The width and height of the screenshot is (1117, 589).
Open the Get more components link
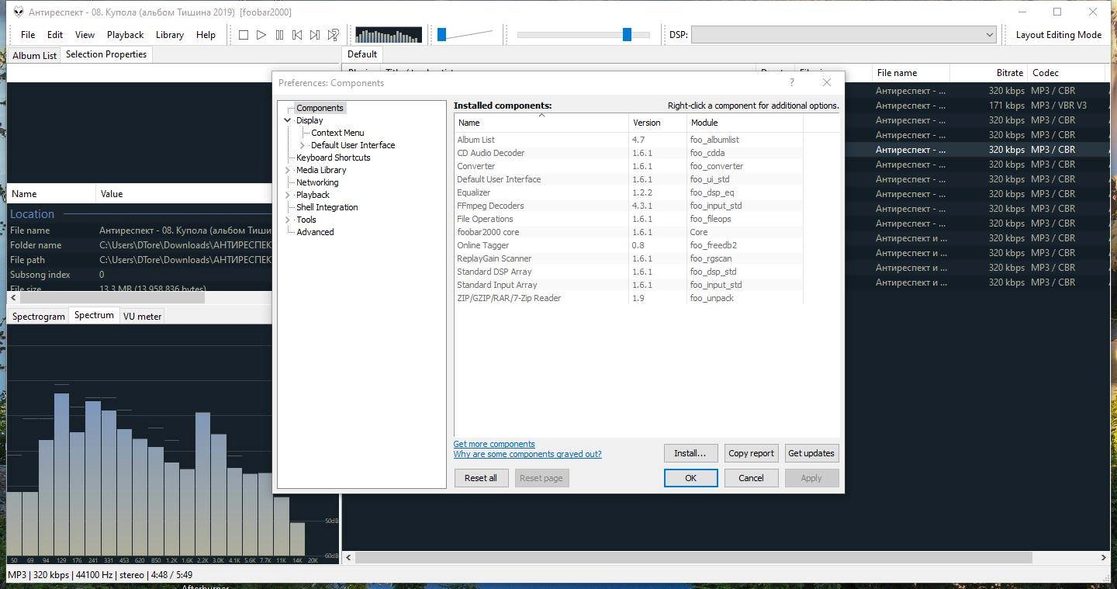coord(494,444)
